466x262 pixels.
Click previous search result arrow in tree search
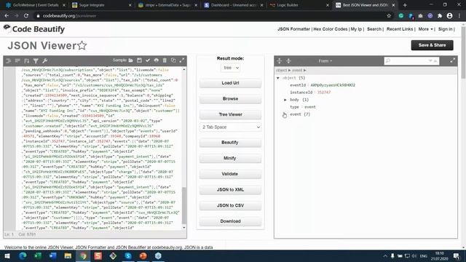point(435,61)
